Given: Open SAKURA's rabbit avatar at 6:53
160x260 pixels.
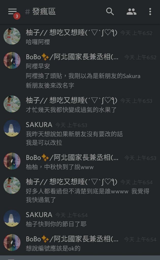Looking at the screenshot, I should (x=12, y=128).
